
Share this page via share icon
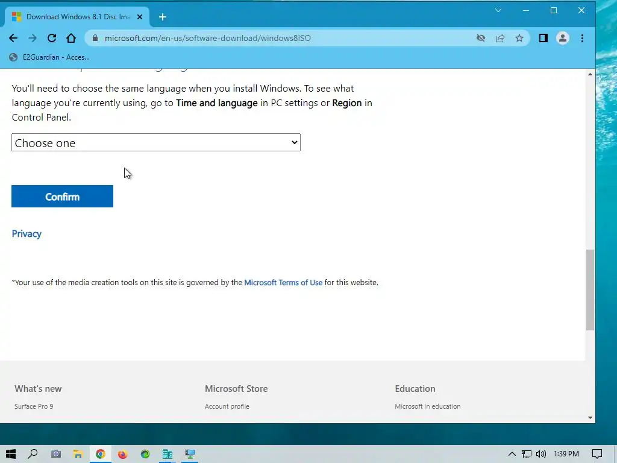(500, 38)
